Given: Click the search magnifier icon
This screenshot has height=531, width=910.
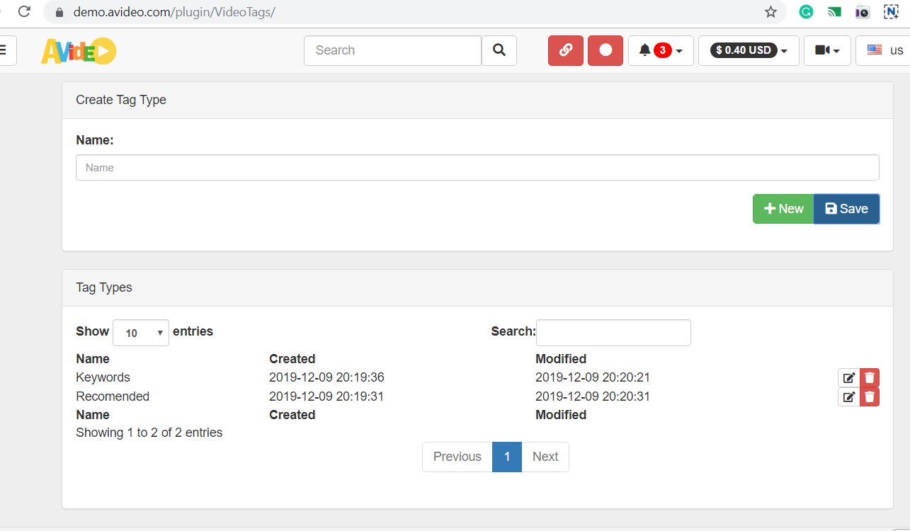Looking at the screenshot, I should click(499, 50).
